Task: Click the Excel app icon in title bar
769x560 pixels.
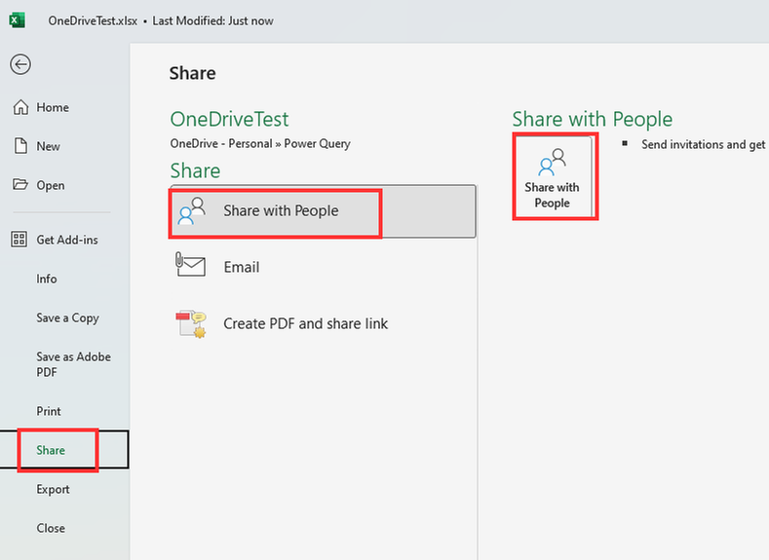Action: [x=18, y=20]
